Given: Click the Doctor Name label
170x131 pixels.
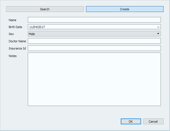Looking at the screenshot, I should coord(17,41).
